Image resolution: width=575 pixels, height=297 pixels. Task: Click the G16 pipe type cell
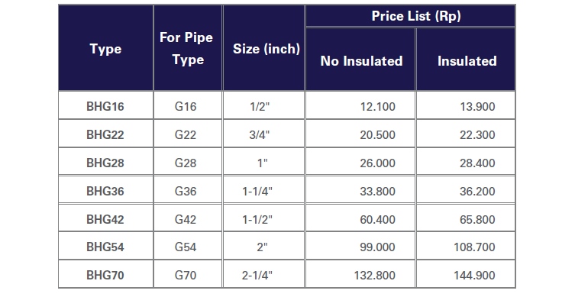(x=187, y=105)
